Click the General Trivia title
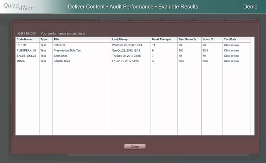Screen dimensions: 266x163 62,61
